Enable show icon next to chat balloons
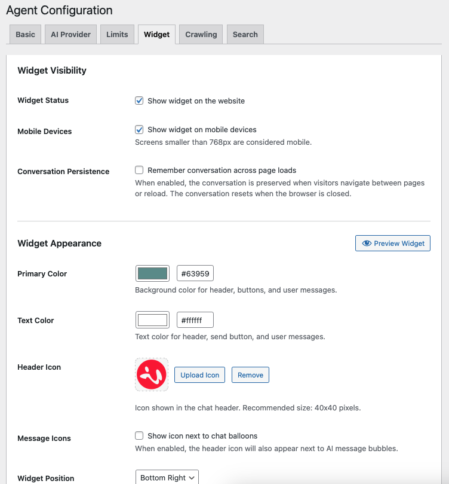 click(x=139, y=436)
